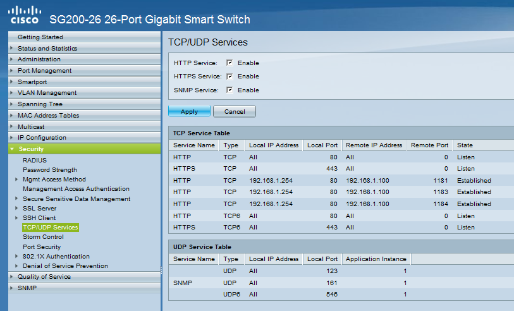Toggle the SNMP Service Enable checkbox
This screenshot has height=311, width=514.
tap(229, 90)
